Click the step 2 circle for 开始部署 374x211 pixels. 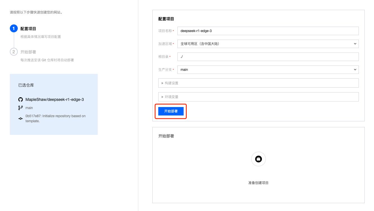point(14,52)
